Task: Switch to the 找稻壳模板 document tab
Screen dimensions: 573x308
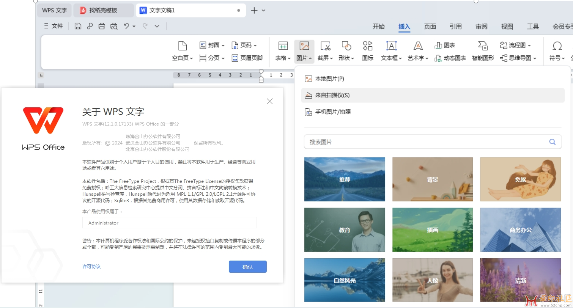Action: 103,10
